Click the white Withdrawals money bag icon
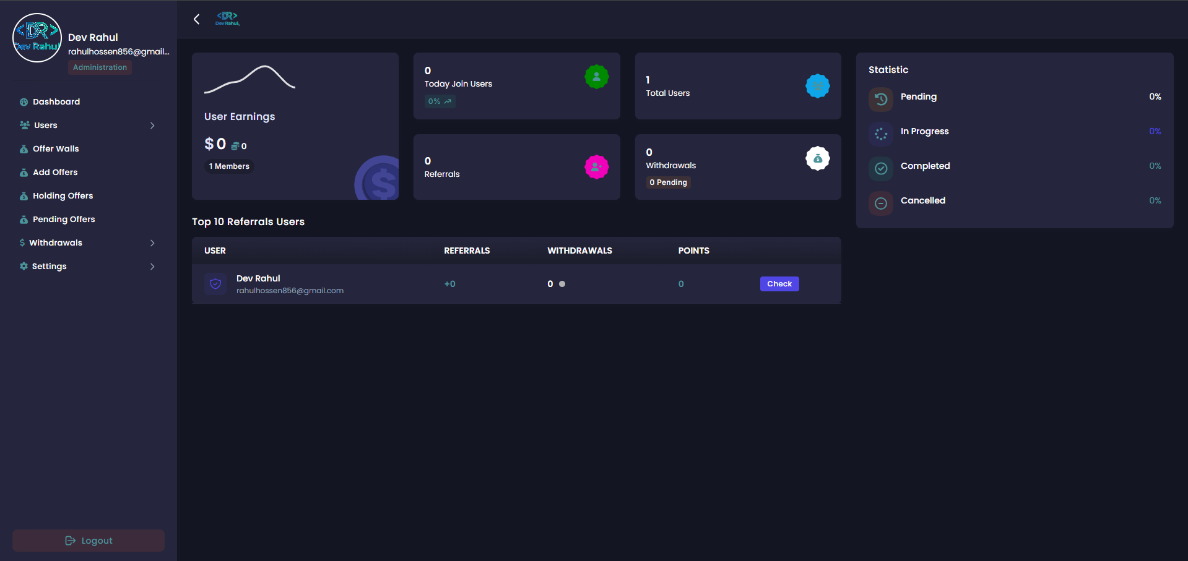 tap(817, 159)
